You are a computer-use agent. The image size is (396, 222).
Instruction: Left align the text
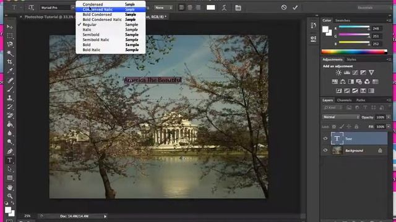(181, 7)
